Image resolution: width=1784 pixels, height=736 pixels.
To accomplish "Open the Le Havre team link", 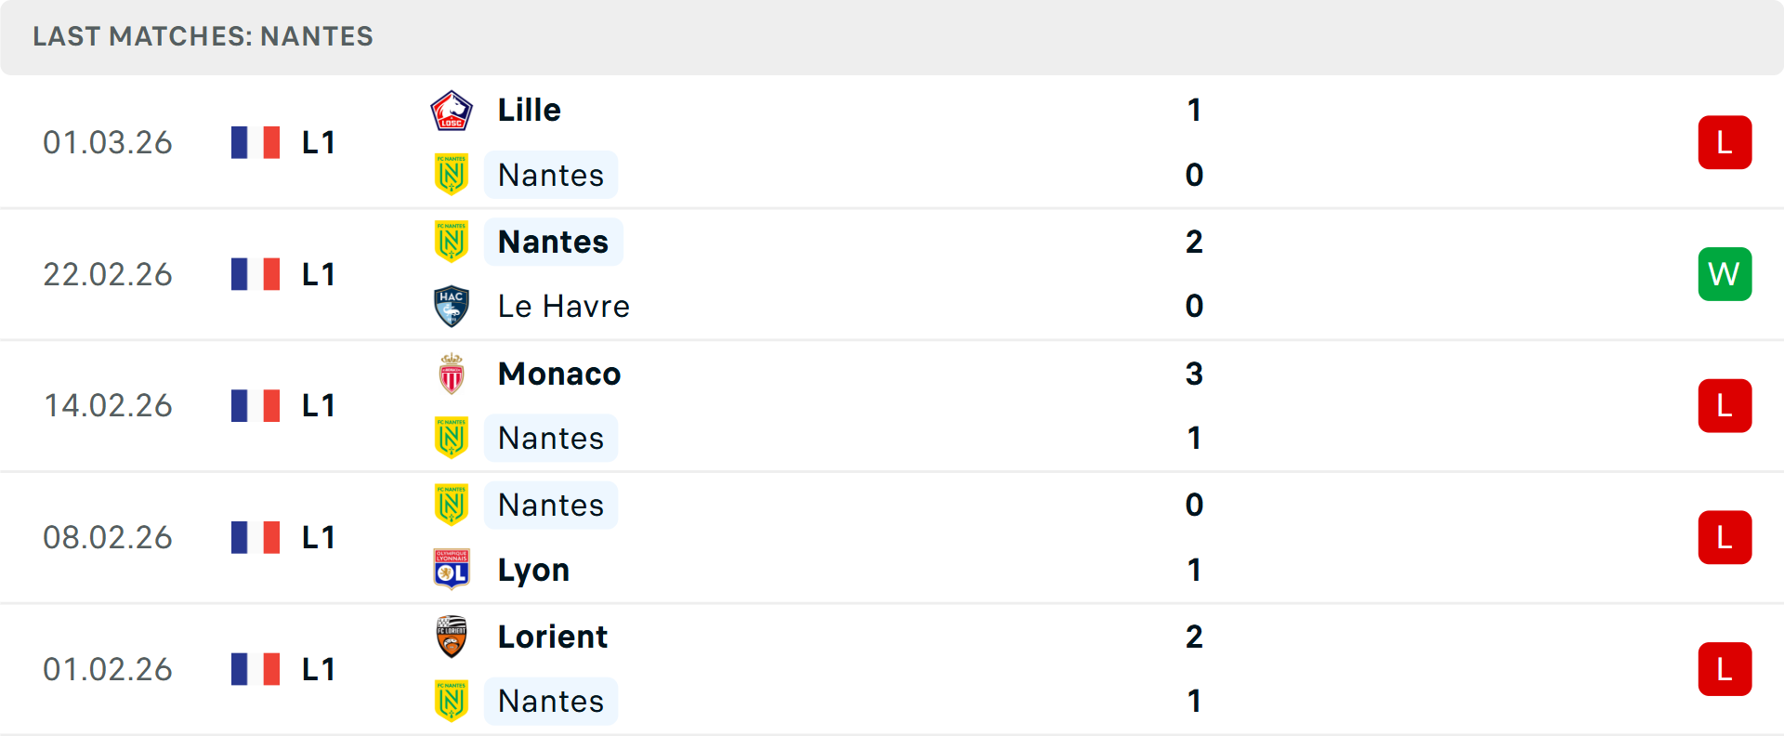I will pyautogui.click(x=564, y=307).
